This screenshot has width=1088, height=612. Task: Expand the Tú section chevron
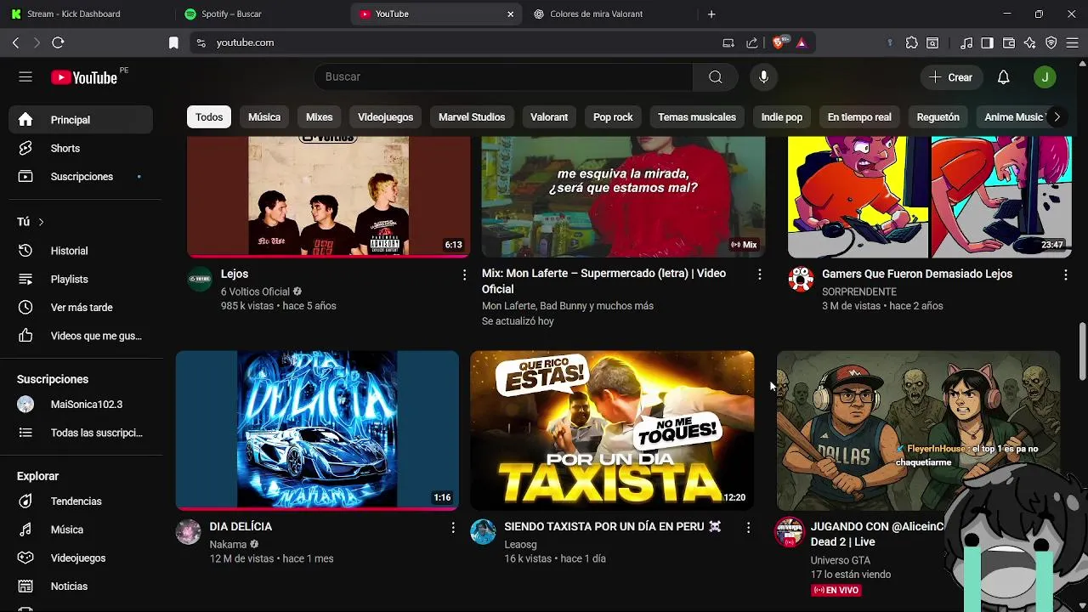click(x=41, y=222)
